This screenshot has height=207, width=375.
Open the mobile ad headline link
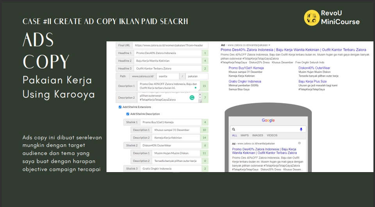click(x=264, y=151)
